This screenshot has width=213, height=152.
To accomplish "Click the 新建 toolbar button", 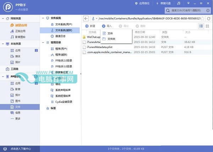I will [x=90, y=26].
